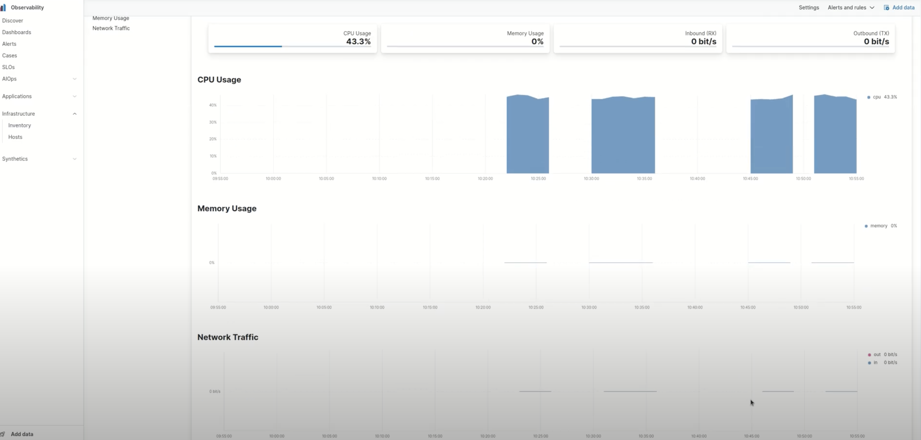This screenshot has width=921, height=440.
Task: Expand the AIOps section chevron
Action: pyautogui.click(x=74, y=79)
